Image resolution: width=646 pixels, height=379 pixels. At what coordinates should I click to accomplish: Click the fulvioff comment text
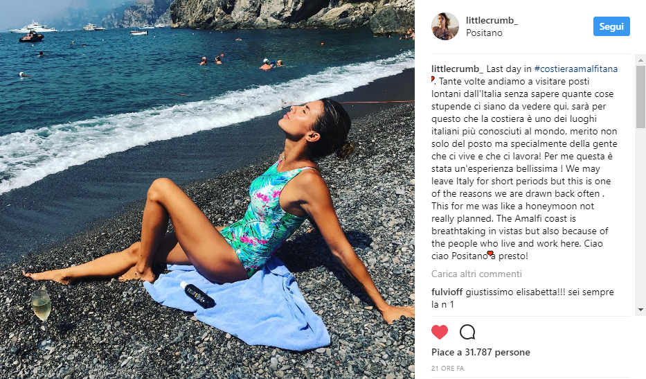[522, 298]
